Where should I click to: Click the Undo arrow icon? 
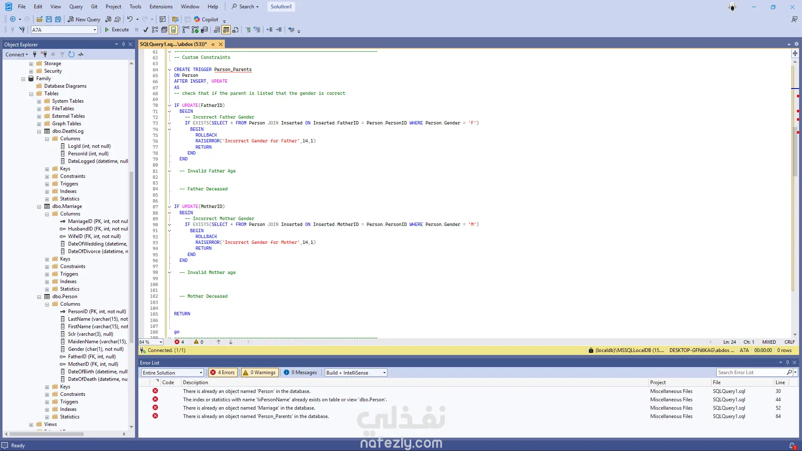(130, 19)
